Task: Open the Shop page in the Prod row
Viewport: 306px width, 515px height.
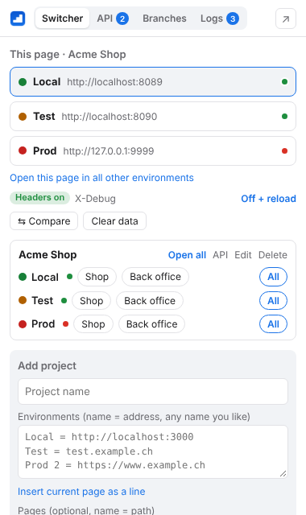Action: coord(93,324)
